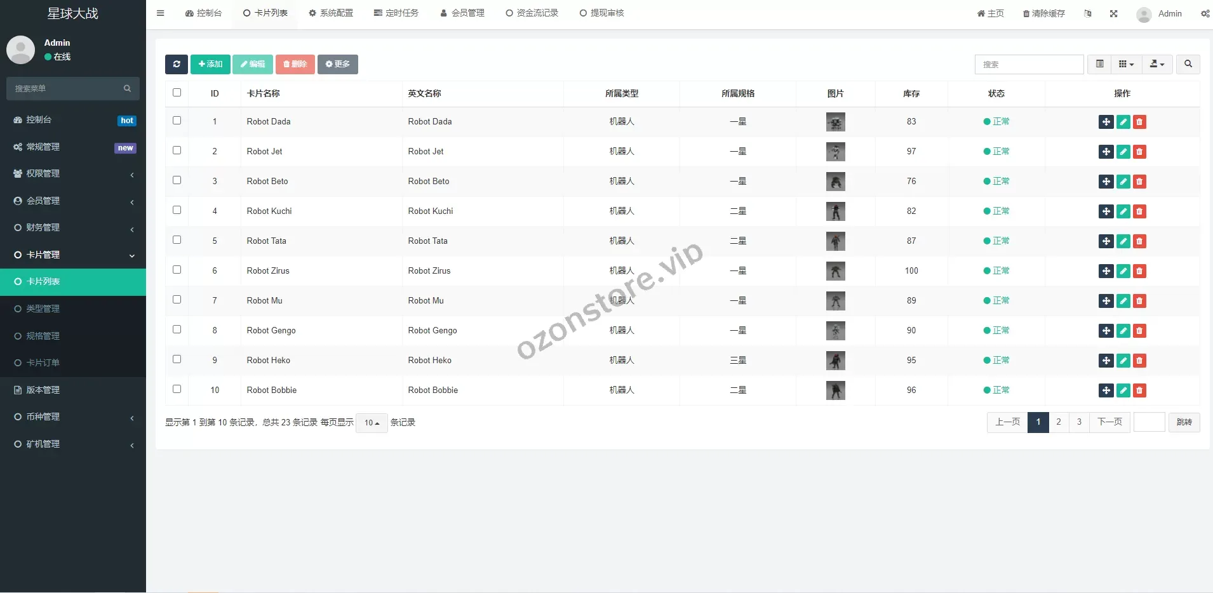Click the green 添加 button
Screen dimensions: 1213x593
tap(210, 64)
